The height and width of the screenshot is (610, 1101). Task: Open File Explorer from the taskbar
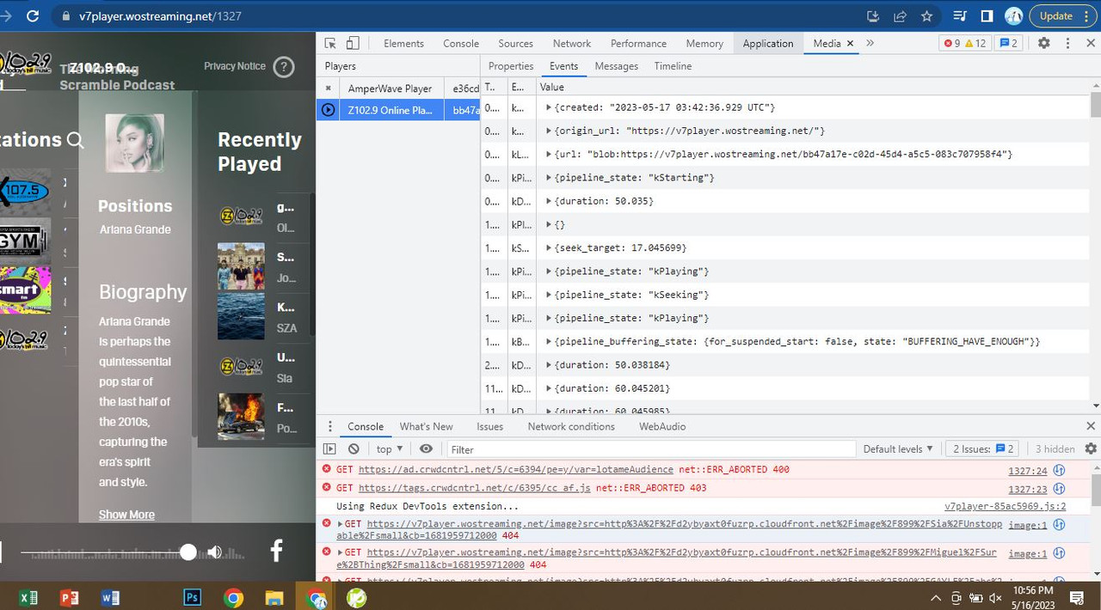(274, 597)
